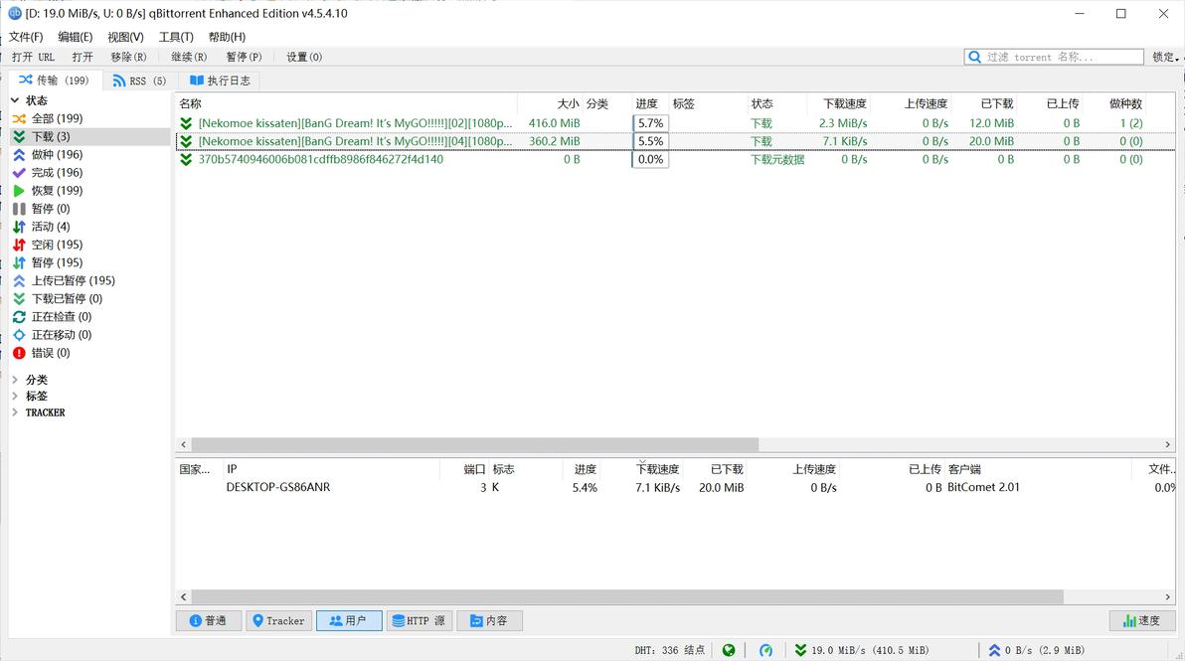Click the 0.0% progress bar

(651, 159)
